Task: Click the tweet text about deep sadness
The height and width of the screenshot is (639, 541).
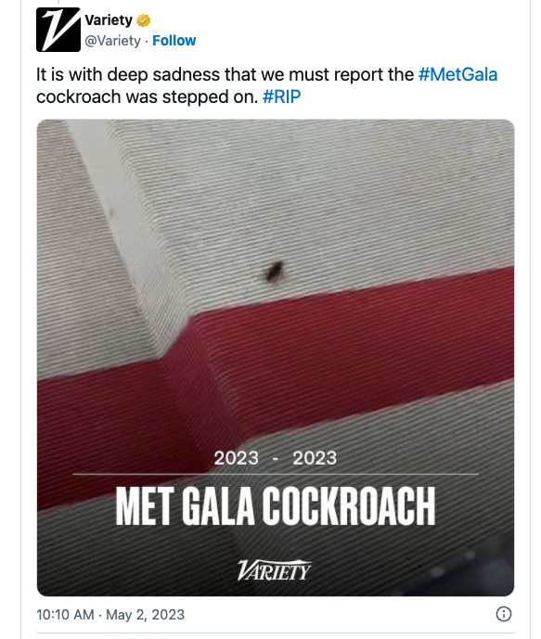Action: [x=266, y=85]
